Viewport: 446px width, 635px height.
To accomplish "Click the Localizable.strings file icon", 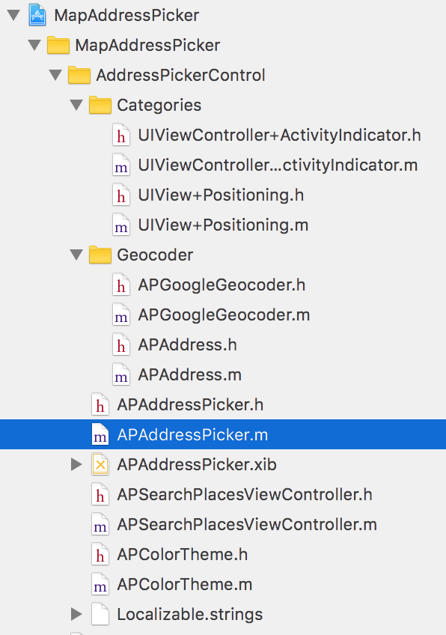I will [100, 614].
